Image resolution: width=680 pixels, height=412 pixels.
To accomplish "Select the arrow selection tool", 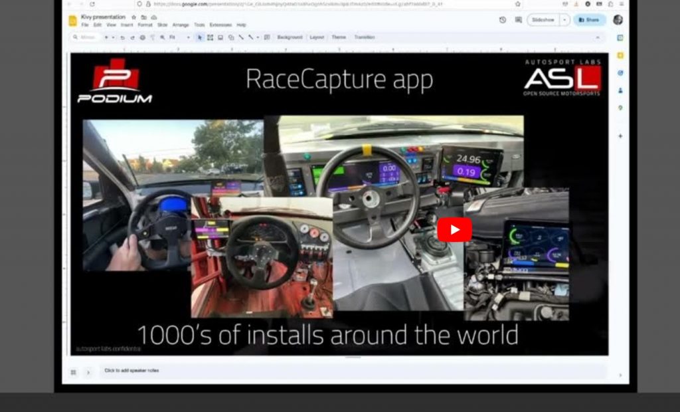I will (200, 37).
